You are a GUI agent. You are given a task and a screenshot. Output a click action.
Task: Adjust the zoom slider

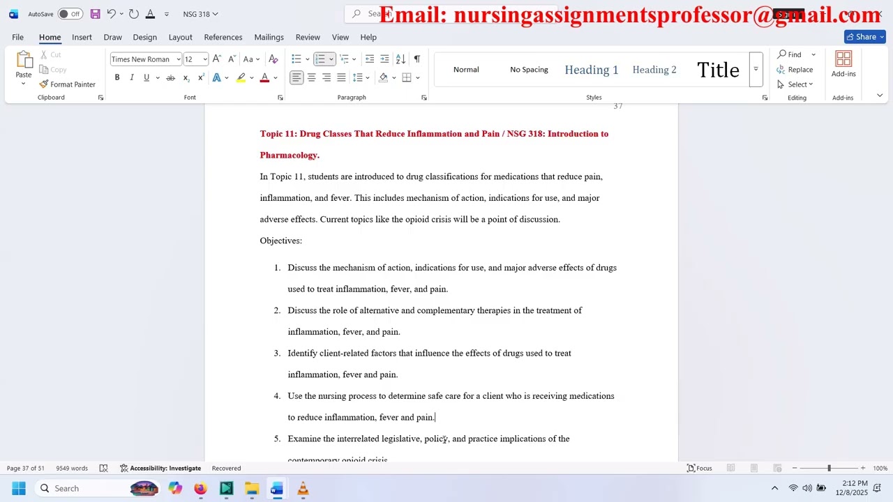(x=829, y=469)
